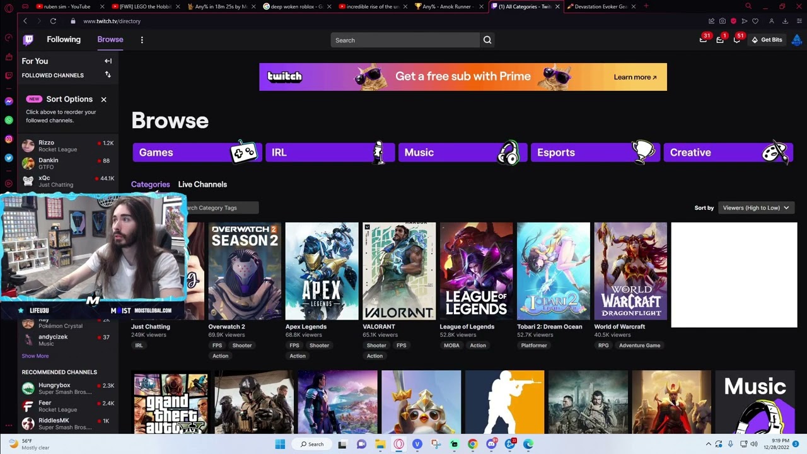The width and height of the screenshot is (807, 454).
Task: Open the Music category button
Action: click(x=463, y=153)
